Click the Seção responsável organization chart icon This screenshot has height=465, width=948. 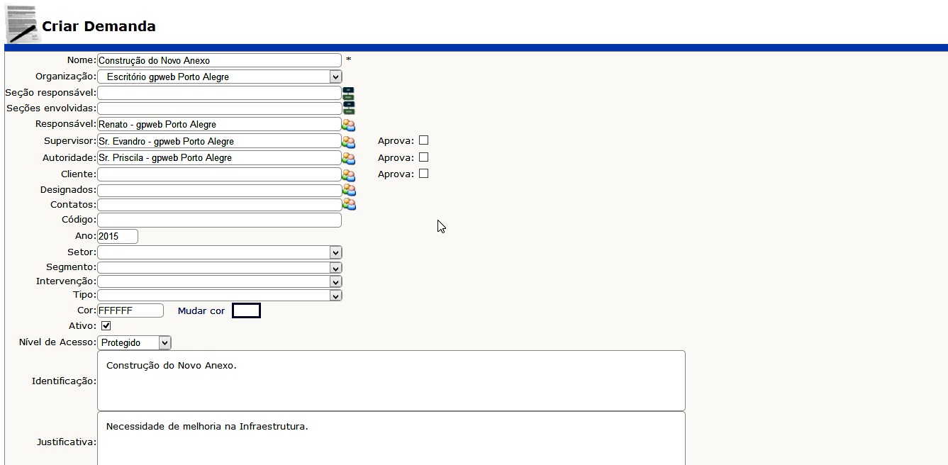[348, 93]
